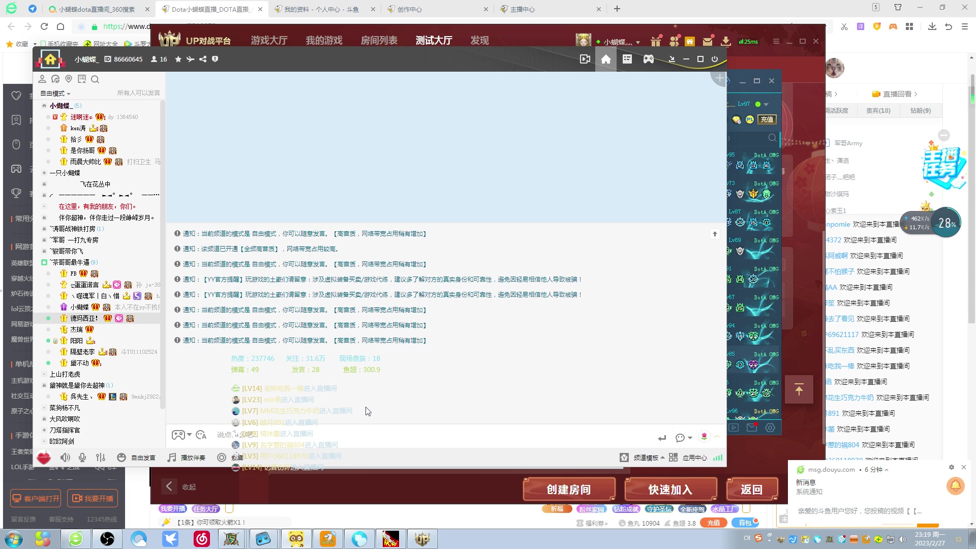The height and width of the screenshot is (549, 976).
Task: Collapse the 小蝴蝶_ channel node
Action: [44, 106]
